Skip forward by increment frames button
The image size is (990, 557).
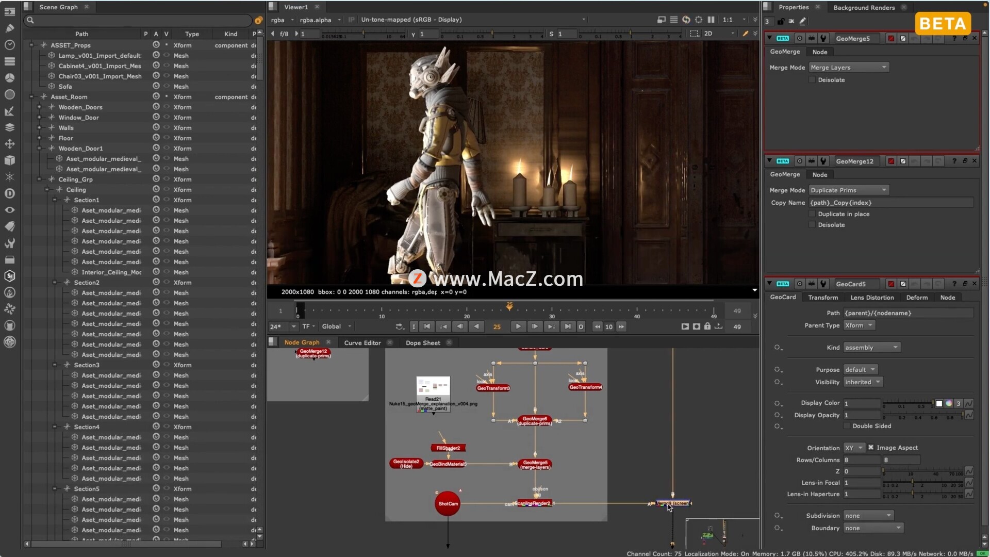coord(621,326)
